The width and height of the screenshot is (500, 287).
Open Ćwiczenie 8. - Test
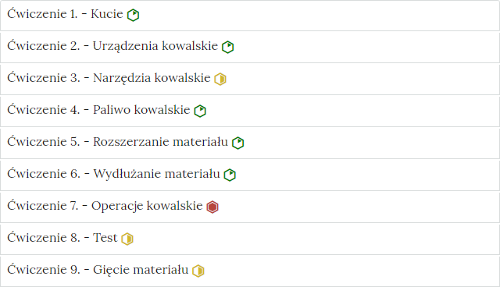click(62, 238)
